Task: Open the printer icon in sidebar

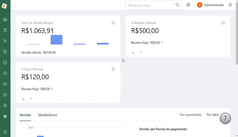Action: click(5, 106)
